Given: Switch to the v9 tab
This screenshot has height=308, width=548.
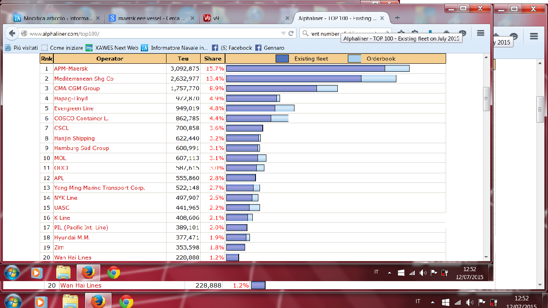Looking at the screenshot, I should (246, 18).
